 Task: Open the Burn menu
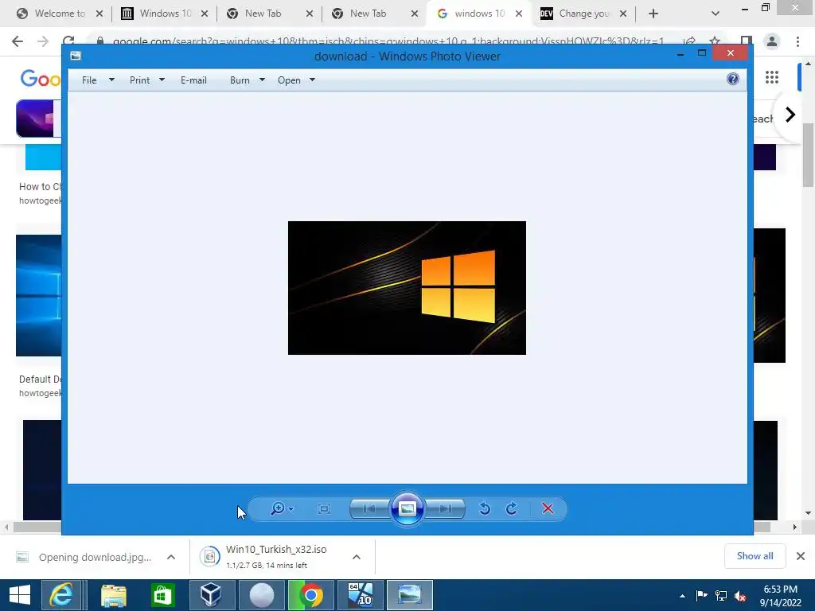point(240,80)
